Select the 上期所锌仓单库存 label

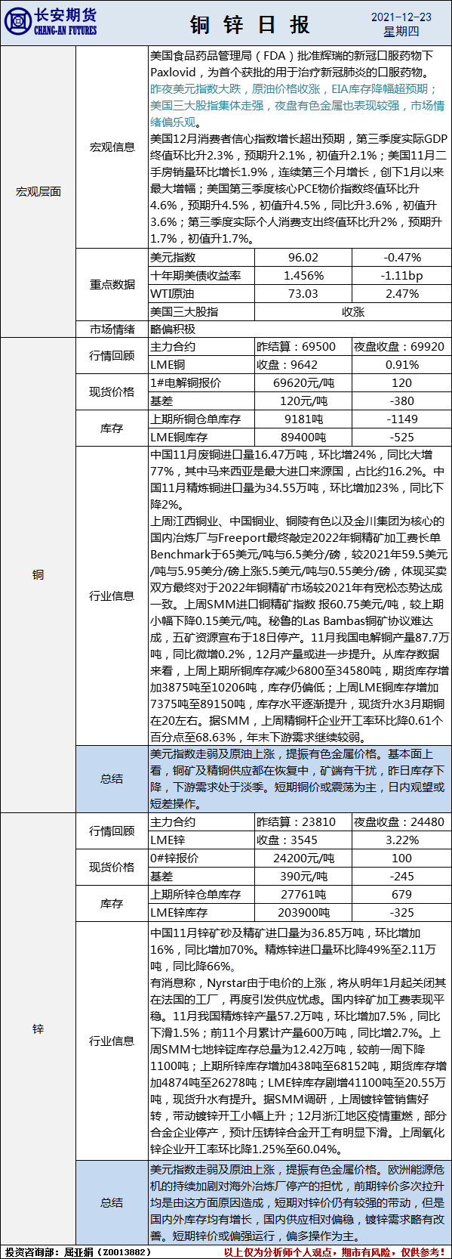(195, 894)
